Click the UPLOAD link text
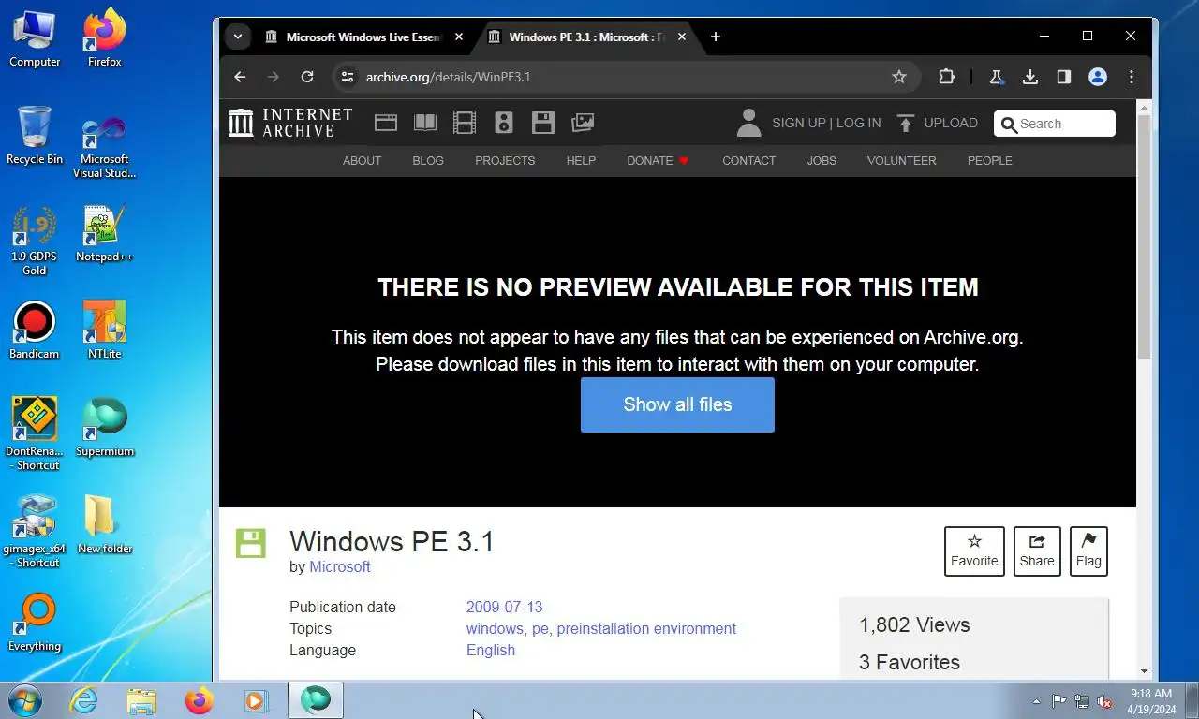The height and width of the screenshot is (719, 1199). pos(951,123)
